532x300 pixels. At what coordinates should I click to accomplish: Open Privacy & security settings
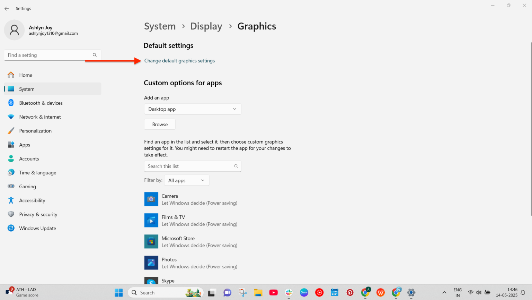[x=38, y=214]
